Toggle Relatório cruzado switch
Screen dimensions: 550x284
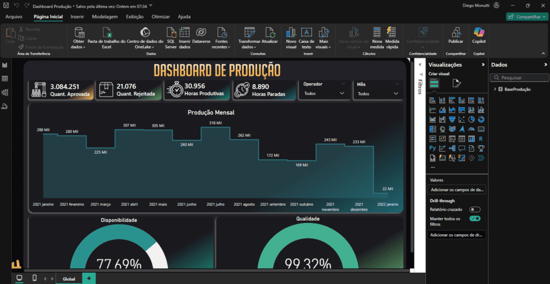[x=475, y=210]
